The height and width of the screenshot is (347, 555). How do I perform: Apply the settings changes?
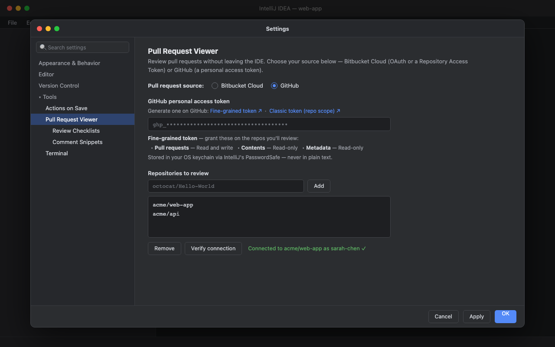(477, 317)
